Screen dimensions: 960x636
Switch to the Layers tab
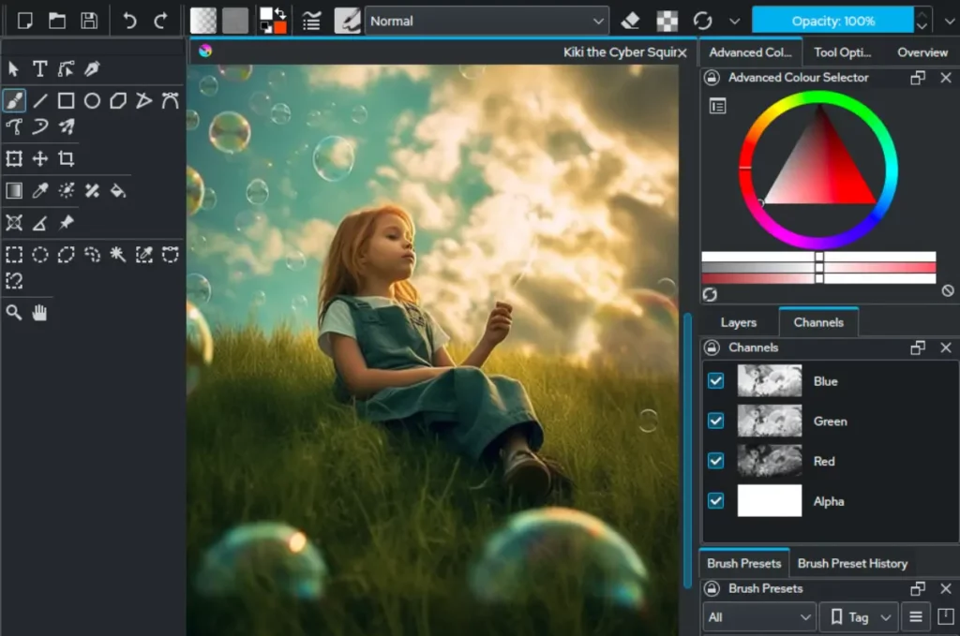pyautogui.click(x=738, y=322)
